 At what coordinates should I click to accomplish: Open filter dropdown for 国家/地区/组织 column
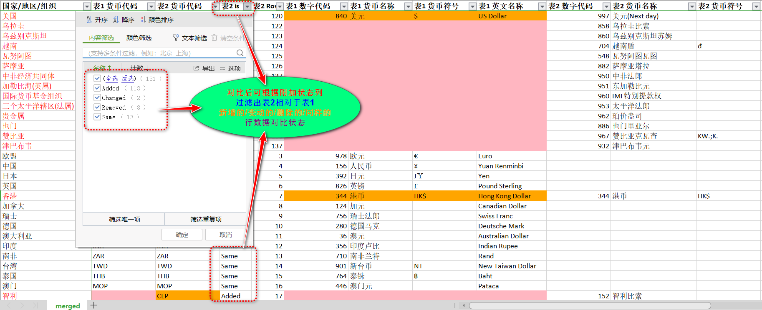[86, 6]
